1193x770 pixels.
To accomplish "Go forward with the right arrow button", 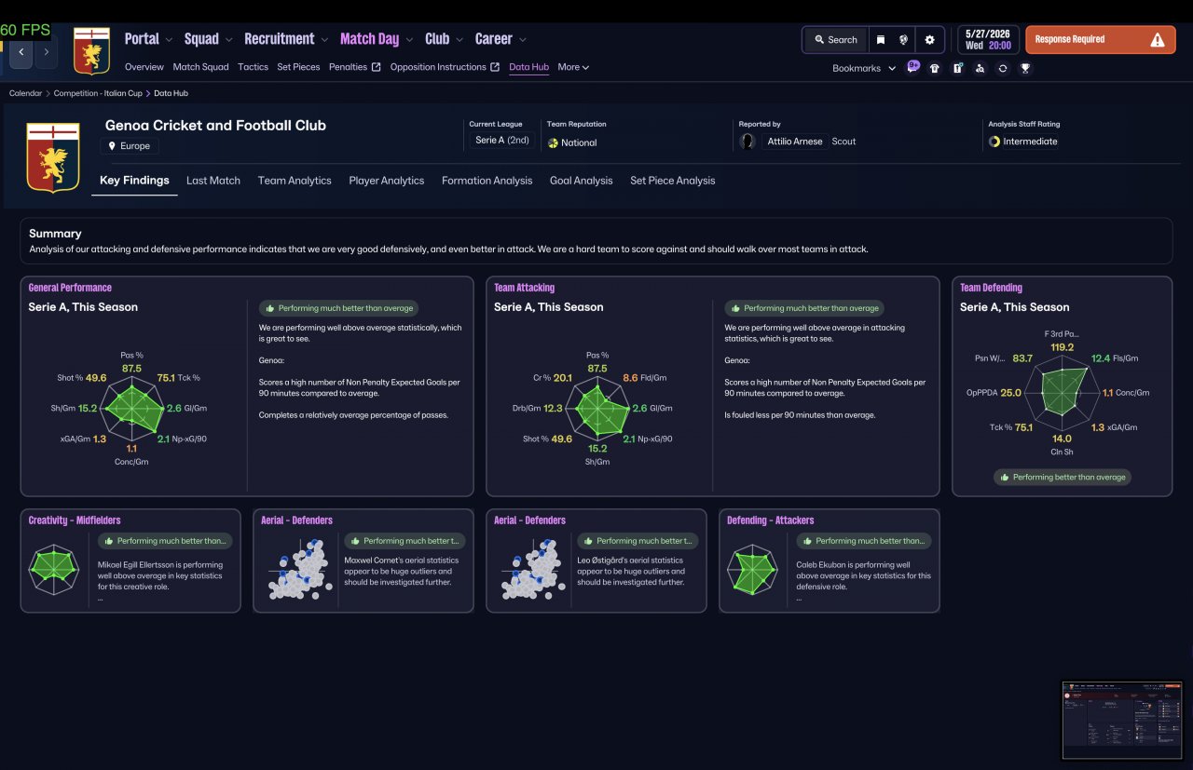I will (x=46, y=52).
